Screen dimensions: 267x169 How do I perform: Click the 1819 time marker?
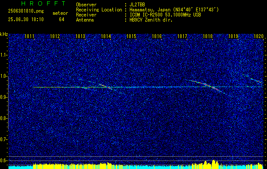pyautogui.click(x=233, y=36)
